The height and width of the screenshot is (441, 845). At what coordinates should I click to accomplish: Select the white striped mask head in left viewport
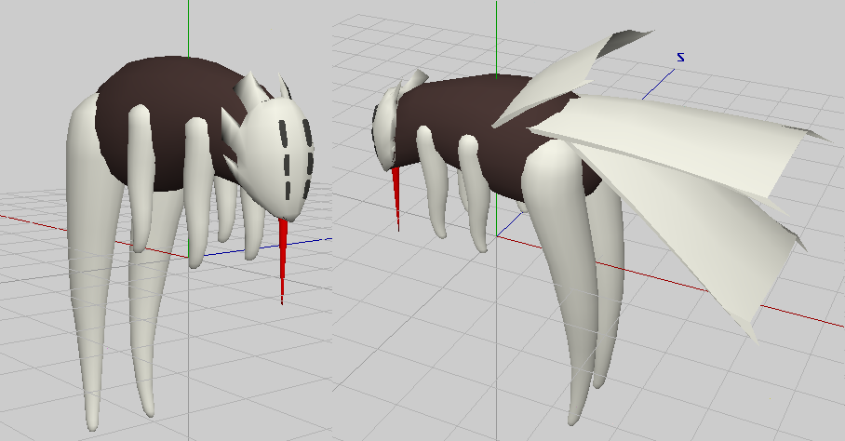click(x=277, y=157)
